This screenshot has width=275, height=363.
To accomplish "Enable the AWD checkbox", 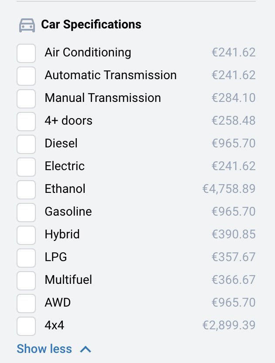I will pyautogui.click(x=26, y=303).
